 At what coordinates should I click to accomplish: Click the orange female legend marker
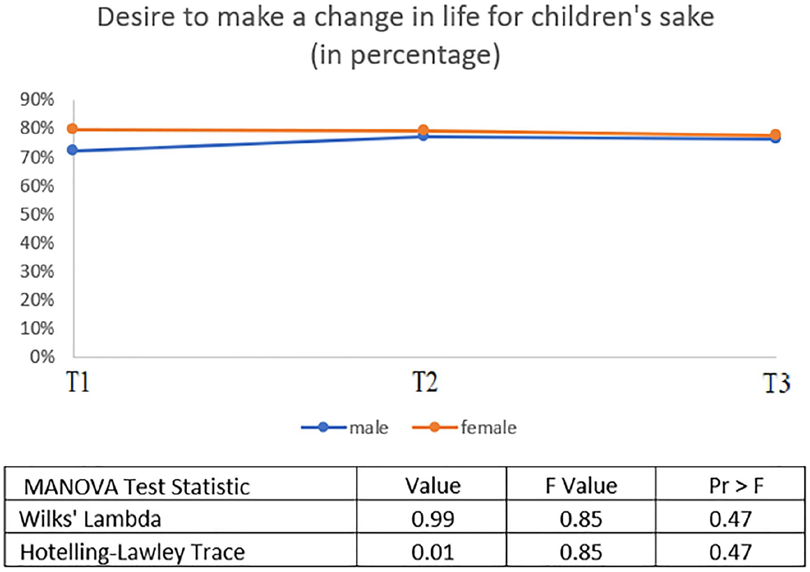[x=435, y=427]
